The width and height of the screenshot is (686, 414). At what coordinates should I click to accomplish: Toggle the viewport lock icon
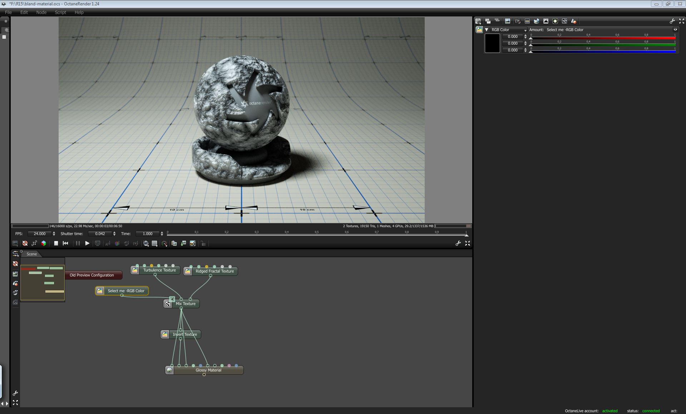[x=203, y=243]
